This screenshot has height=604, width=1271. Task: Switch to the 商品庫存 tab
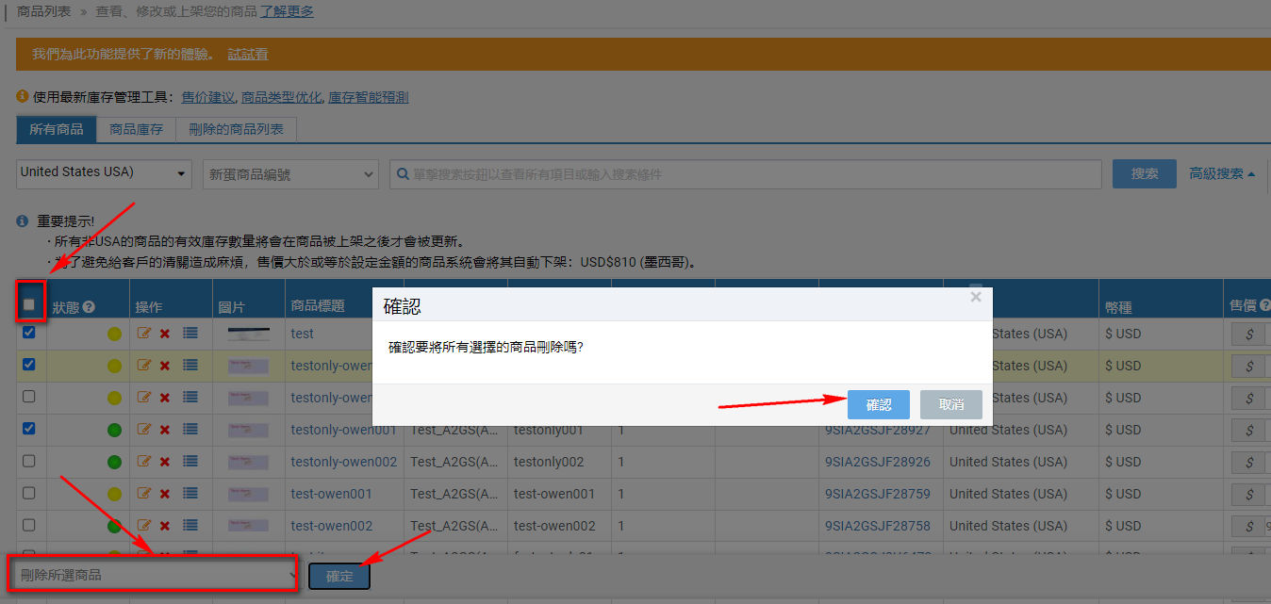pos(136,129)
